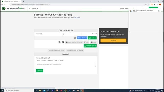Click the orange extension icon in toolbar
The height and width of the screenshot is (92, 164).
pos(152,5)
